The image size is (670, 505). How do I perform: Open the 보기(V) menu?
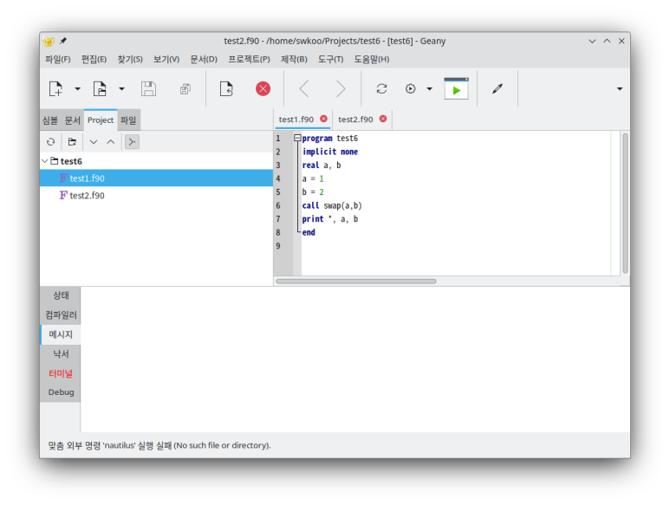166,60
